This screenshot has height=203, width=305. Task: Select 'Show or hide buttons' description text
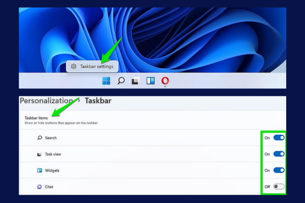pyautogui.click(x=61, y=123)
